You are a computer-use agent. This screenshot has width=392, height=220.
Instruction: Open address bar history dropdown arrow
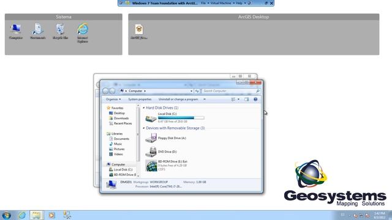[x=191, y=91]
